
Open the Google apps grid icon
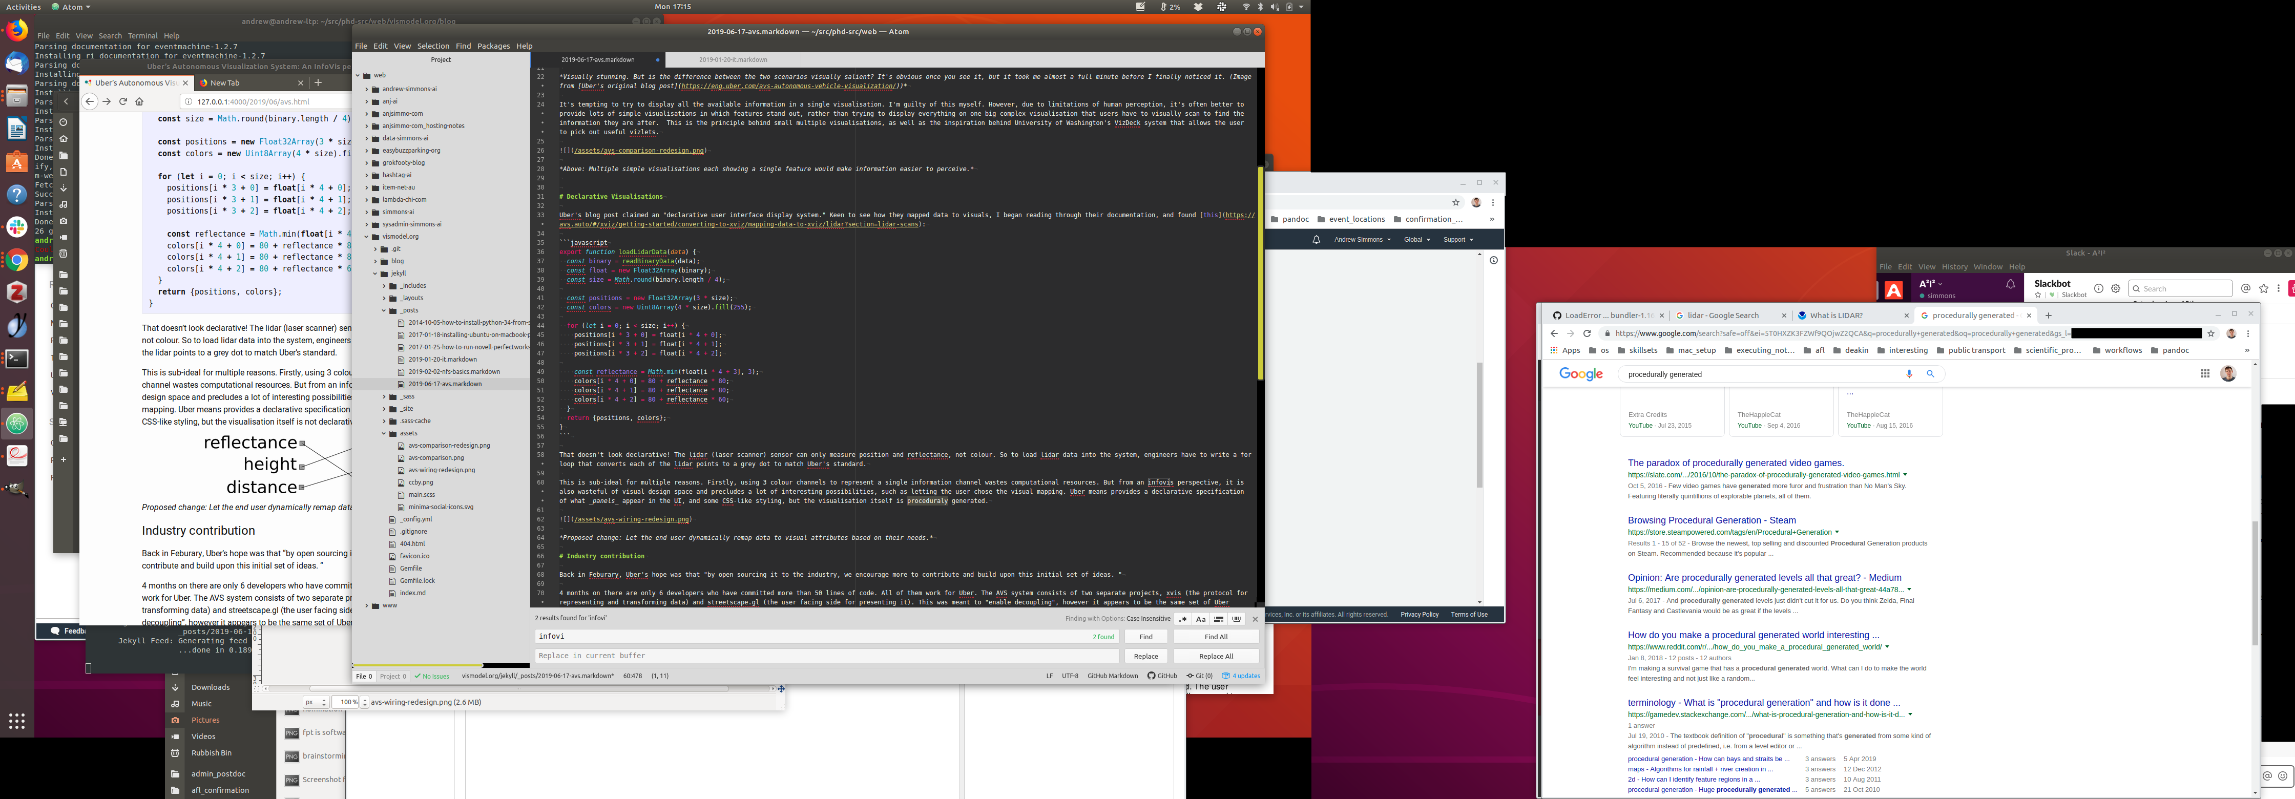[2205, 374]
